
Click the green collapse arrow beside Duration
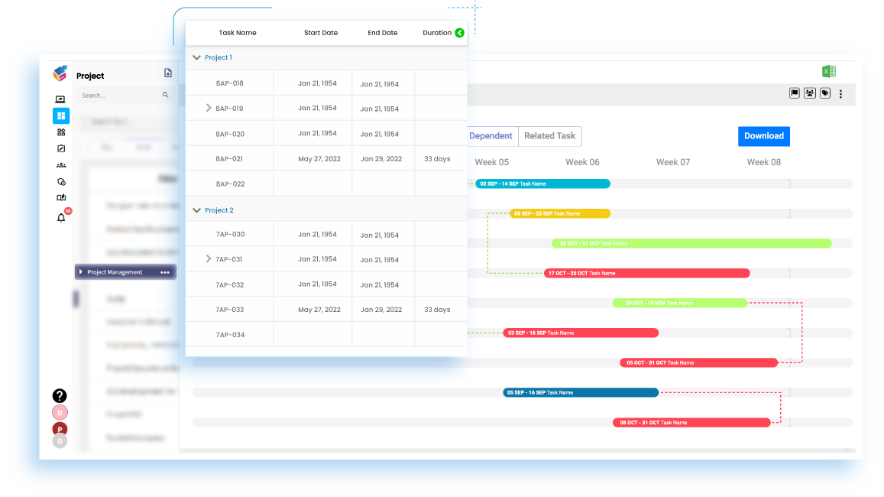tap(459, 33)
